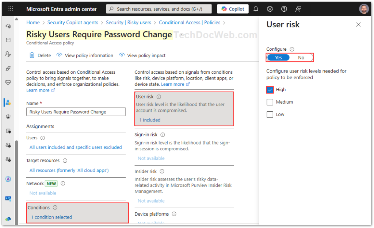Open the settings gear icon

point(270,9)
